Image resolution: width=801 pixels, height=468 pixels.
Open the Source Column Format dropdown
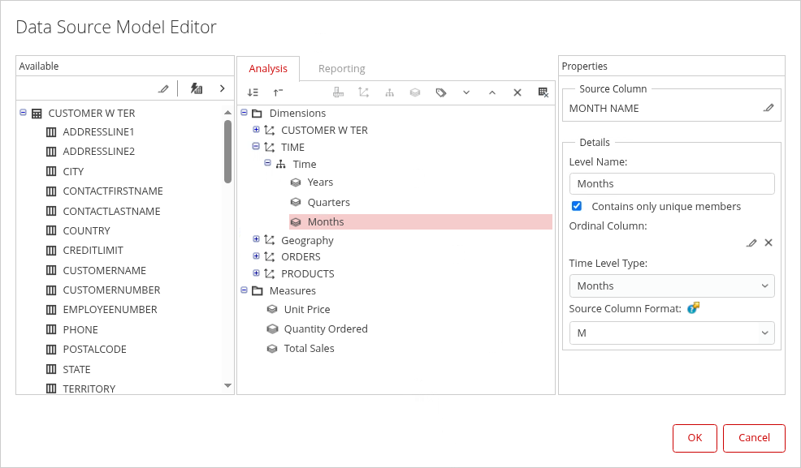tap(671, 333)
